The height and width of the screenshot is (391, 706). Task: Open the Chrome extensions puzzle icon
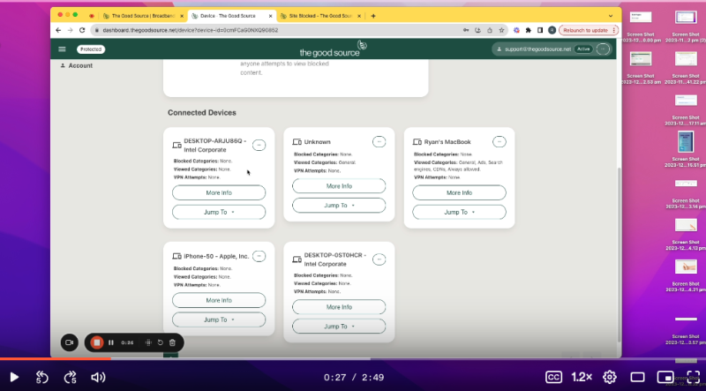tap(528, 30)
